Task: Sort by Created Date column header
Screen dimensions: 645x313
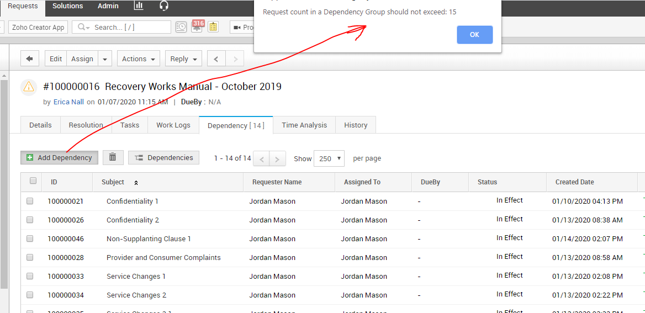Action: (575, 182)
